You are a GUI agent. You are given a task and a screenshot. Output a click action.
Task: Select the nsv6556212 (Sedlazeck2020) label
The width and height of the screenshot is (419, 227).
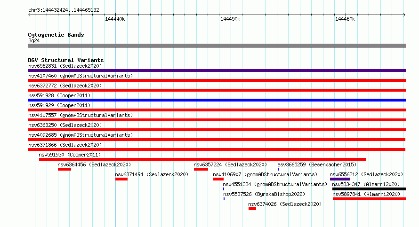pyautogui.click(x=366, y=174)
